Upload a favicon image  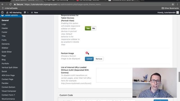point(89,59)
